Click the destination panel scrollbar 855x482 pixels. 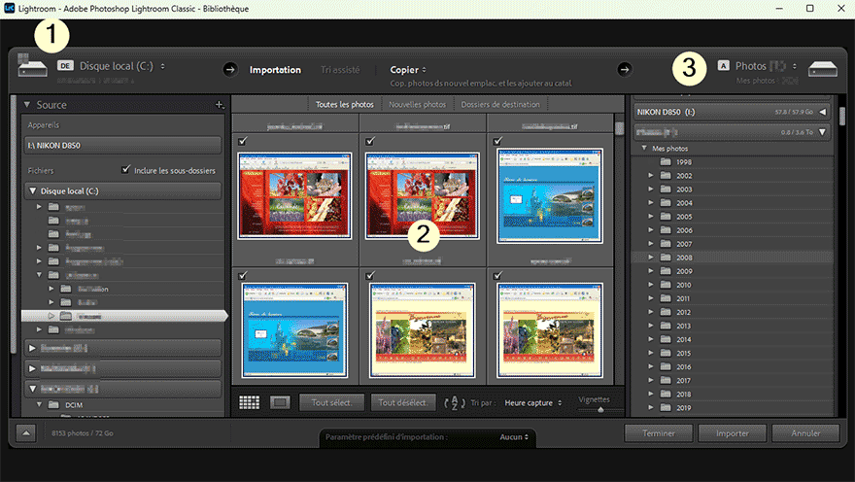pos(842,117)
